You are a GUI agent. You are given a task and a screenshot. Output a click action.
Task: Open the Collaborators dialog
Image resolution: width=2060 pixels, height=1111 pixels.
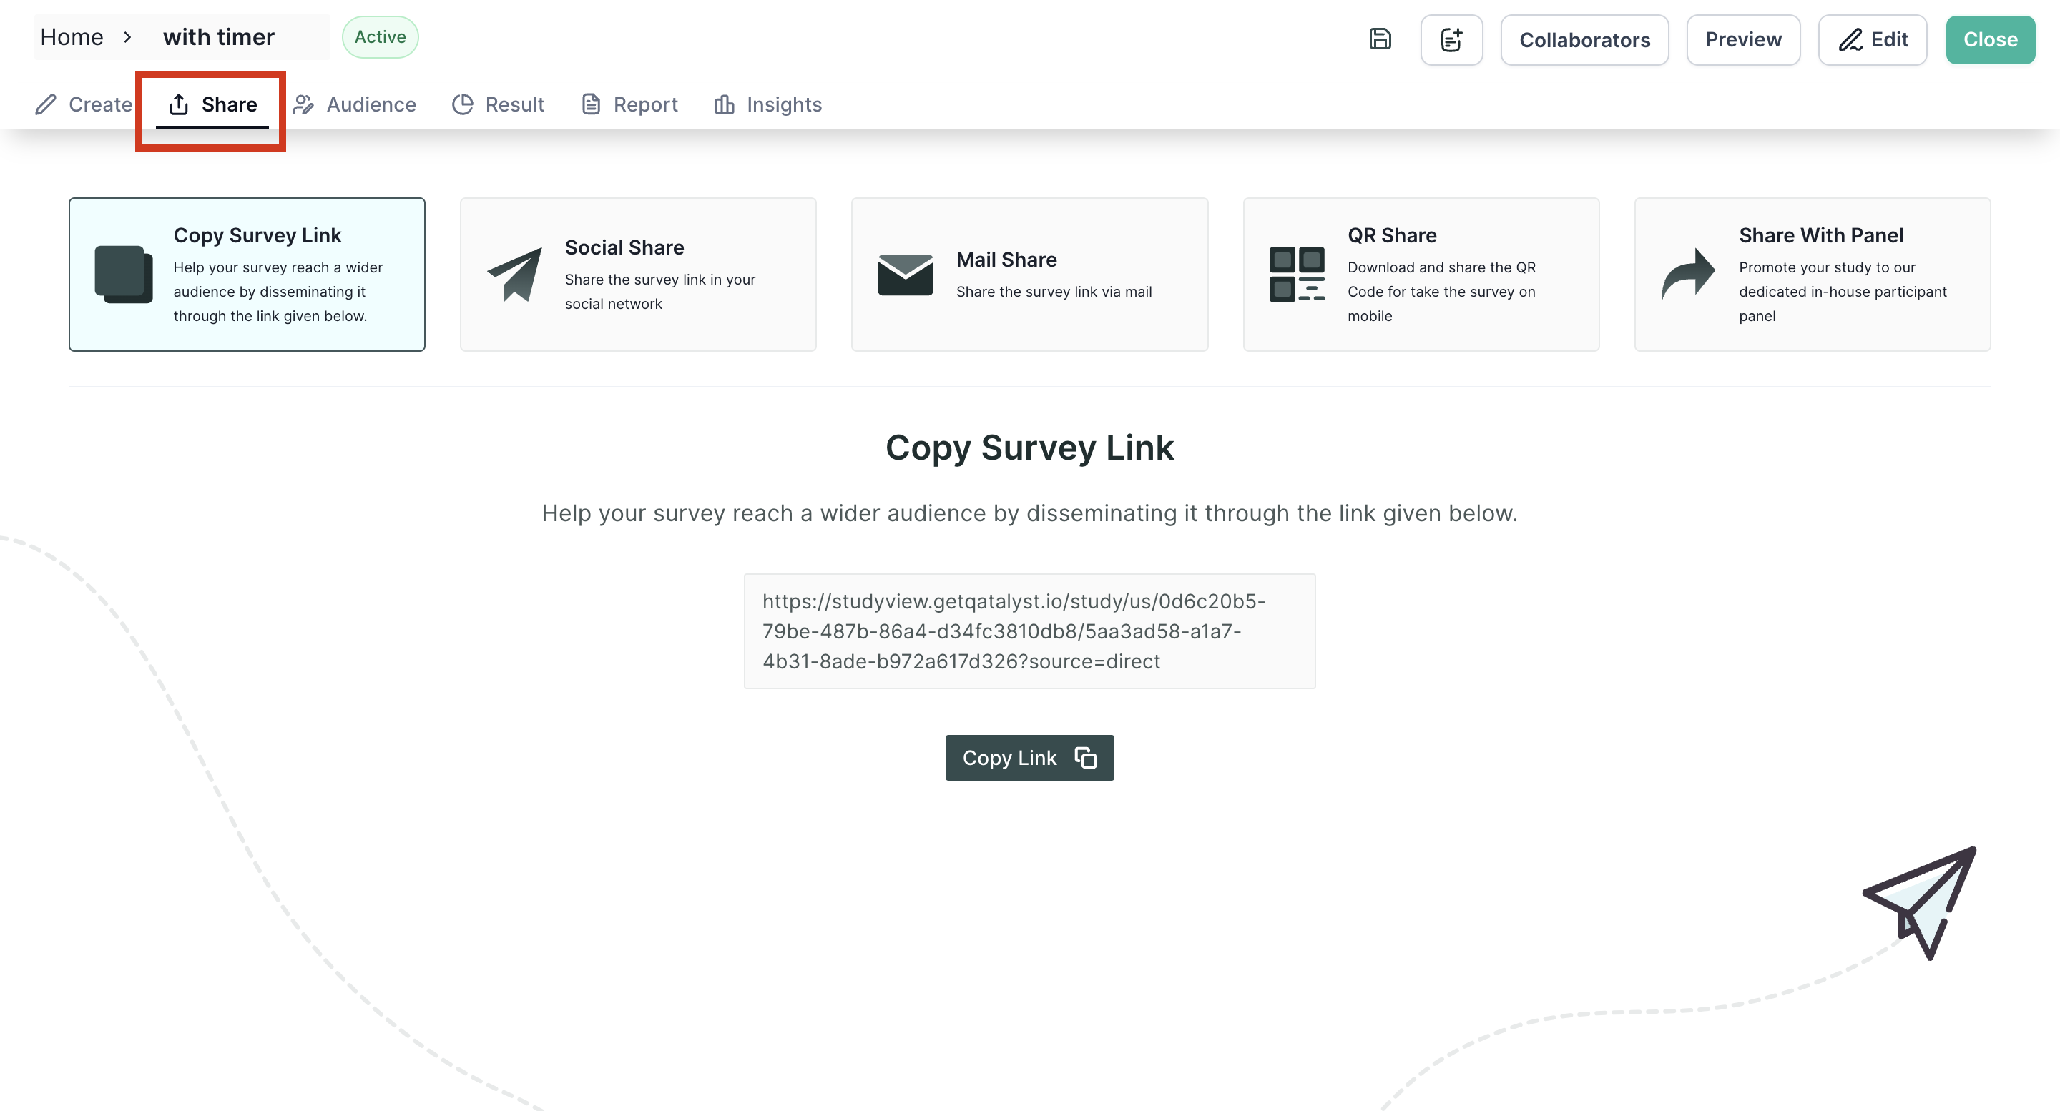(x=1584, y=39)
